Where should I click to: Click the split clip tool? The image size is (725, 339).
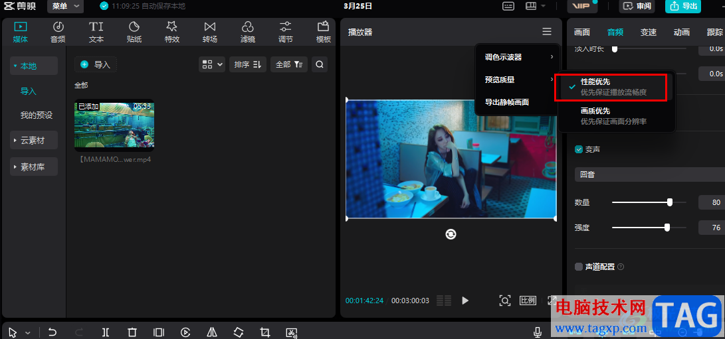tap(106, 332)
